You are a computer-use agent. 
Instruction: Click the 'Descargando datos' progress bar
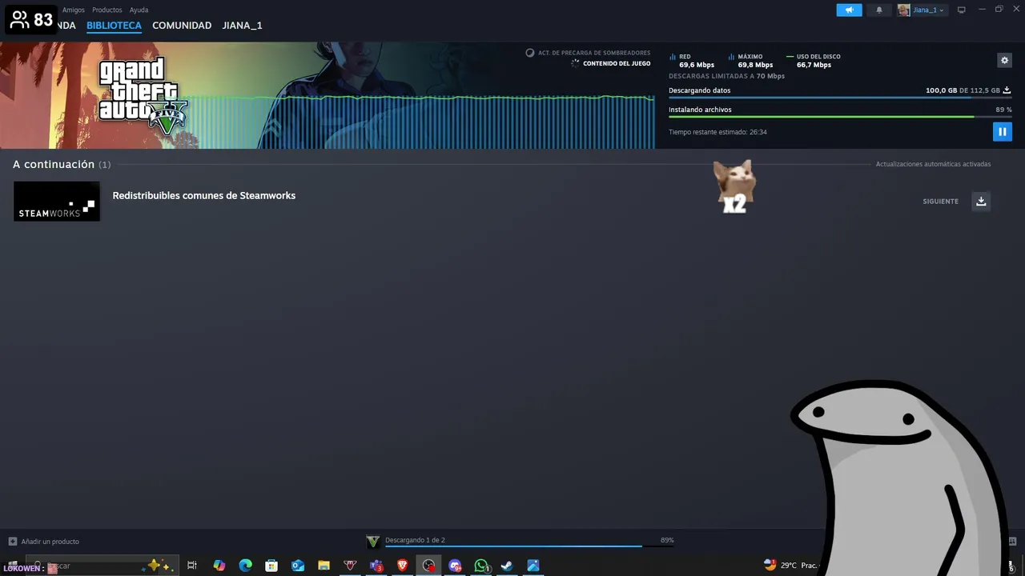coord(840,98)
